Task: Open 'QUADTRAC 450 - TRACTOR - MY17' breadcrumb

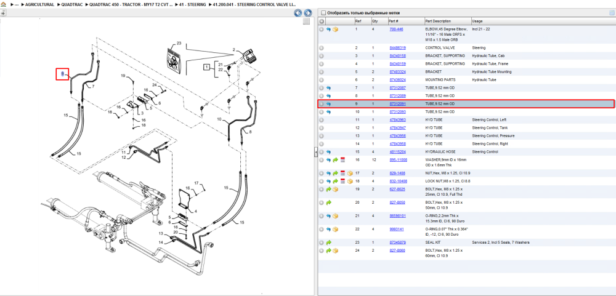Action: [x=131, y=5]
